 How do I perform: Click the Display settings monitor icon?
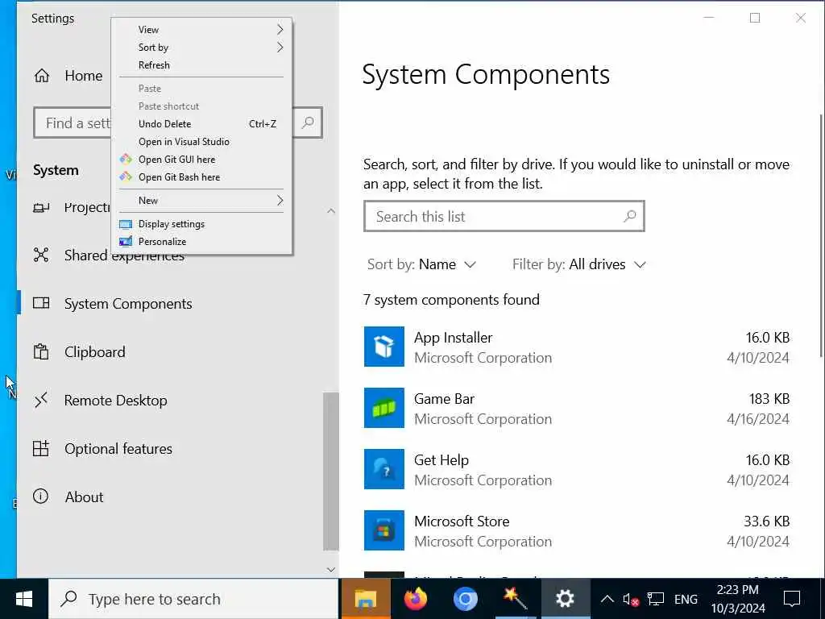coord(126,224)
